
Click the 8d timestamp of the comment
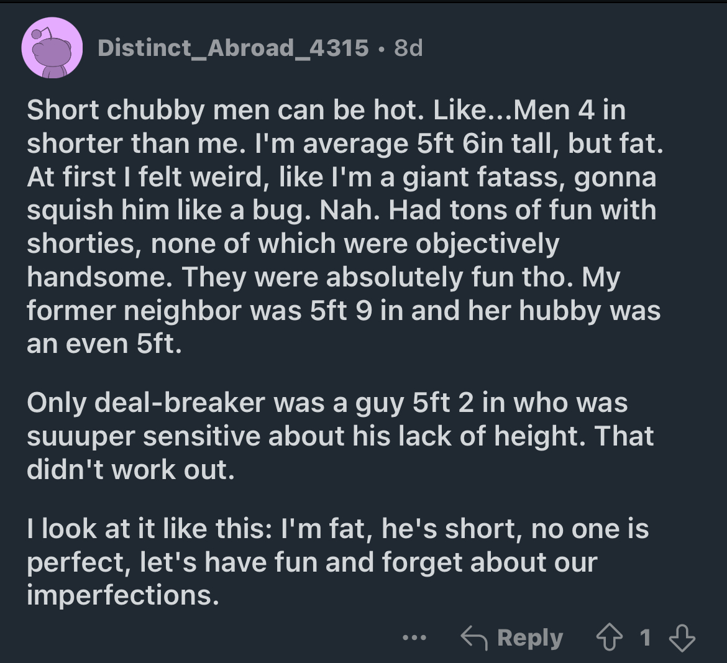[x=408, y=47]
